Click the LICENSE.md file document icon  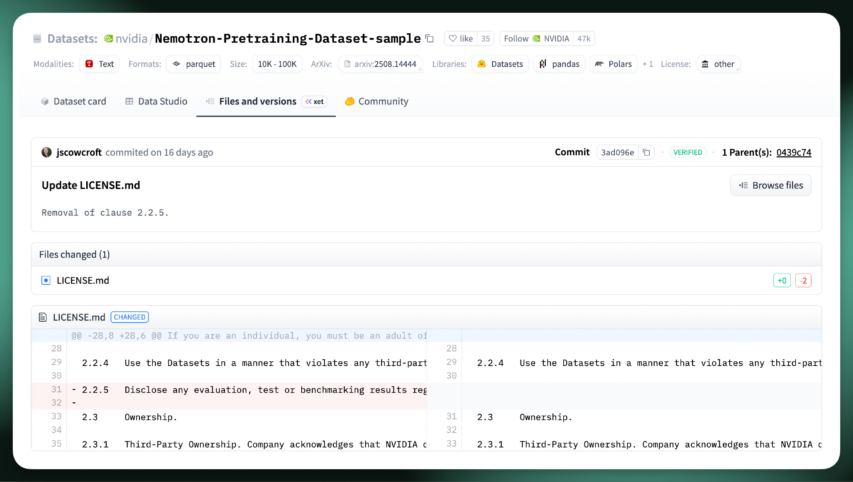tap(43, 317)
